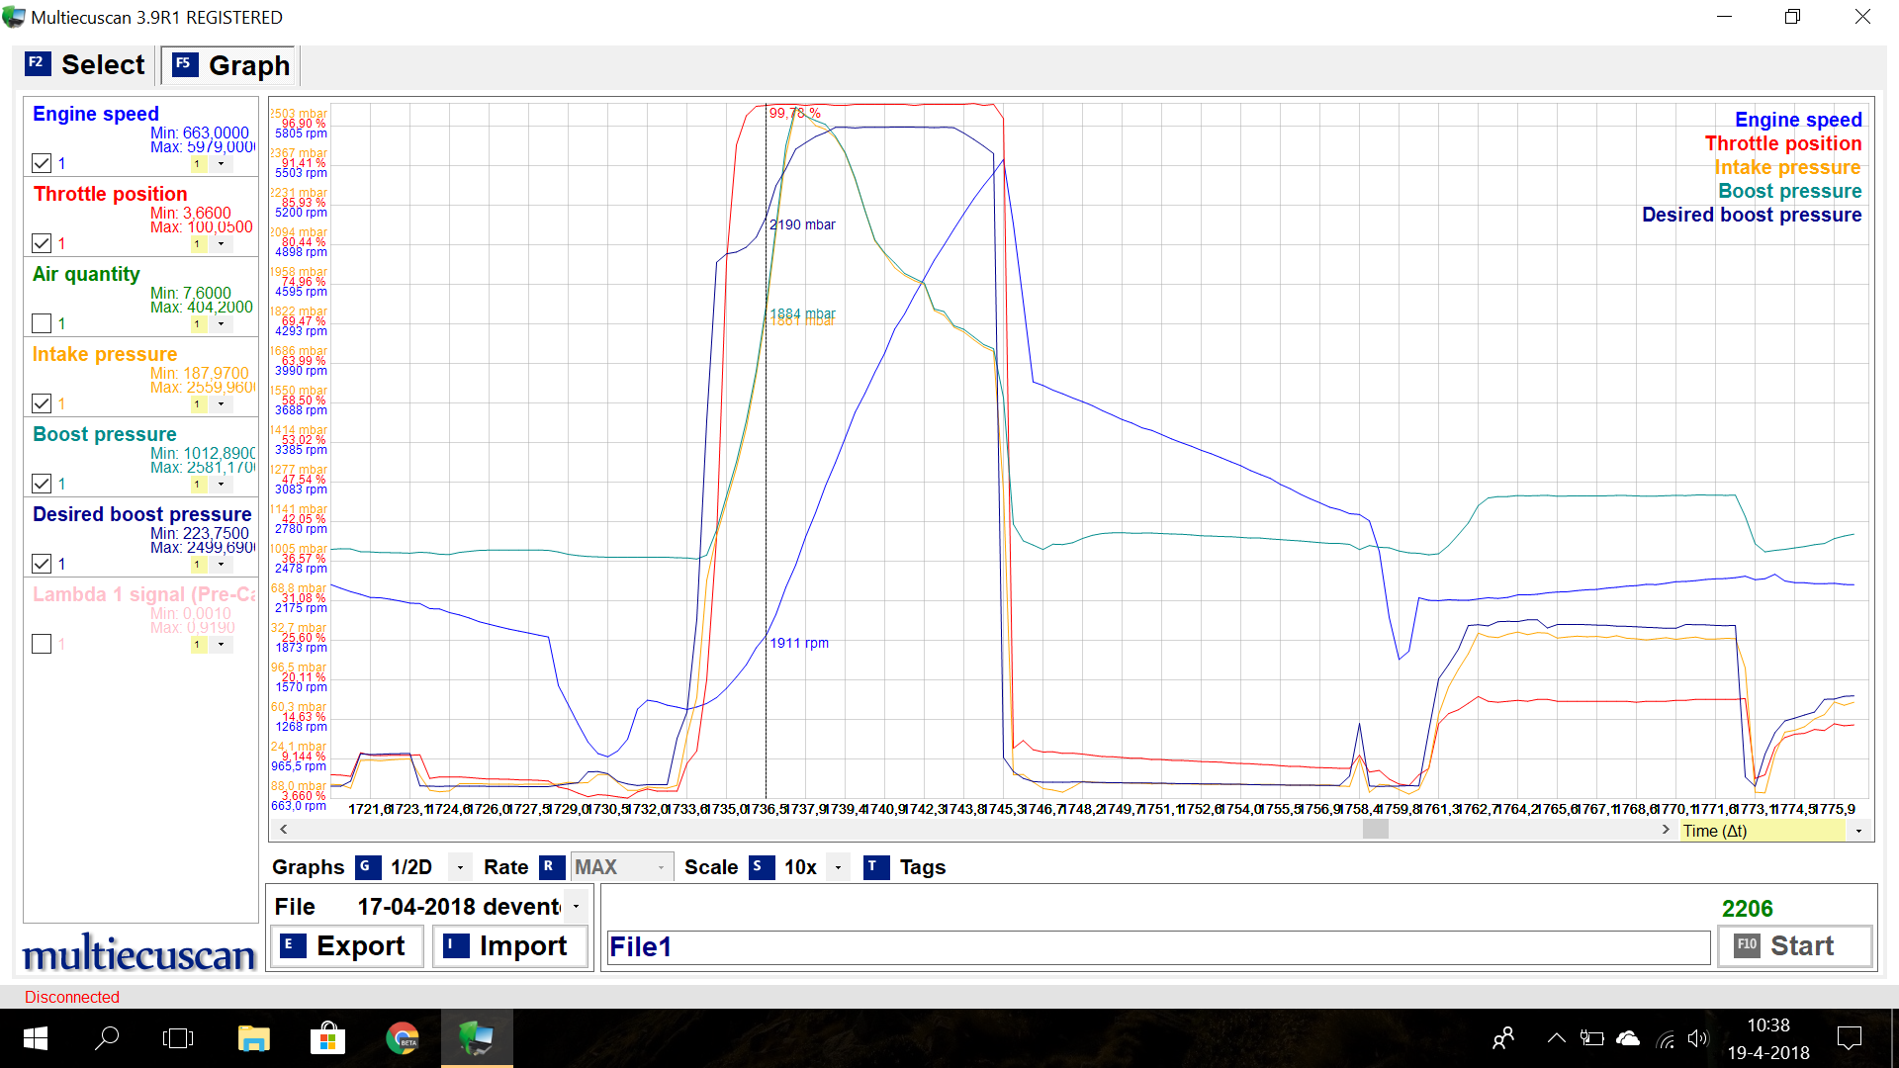Click the scroll right arrow under graph
Viewport: 1899px width, 1068px height.
1666,830
